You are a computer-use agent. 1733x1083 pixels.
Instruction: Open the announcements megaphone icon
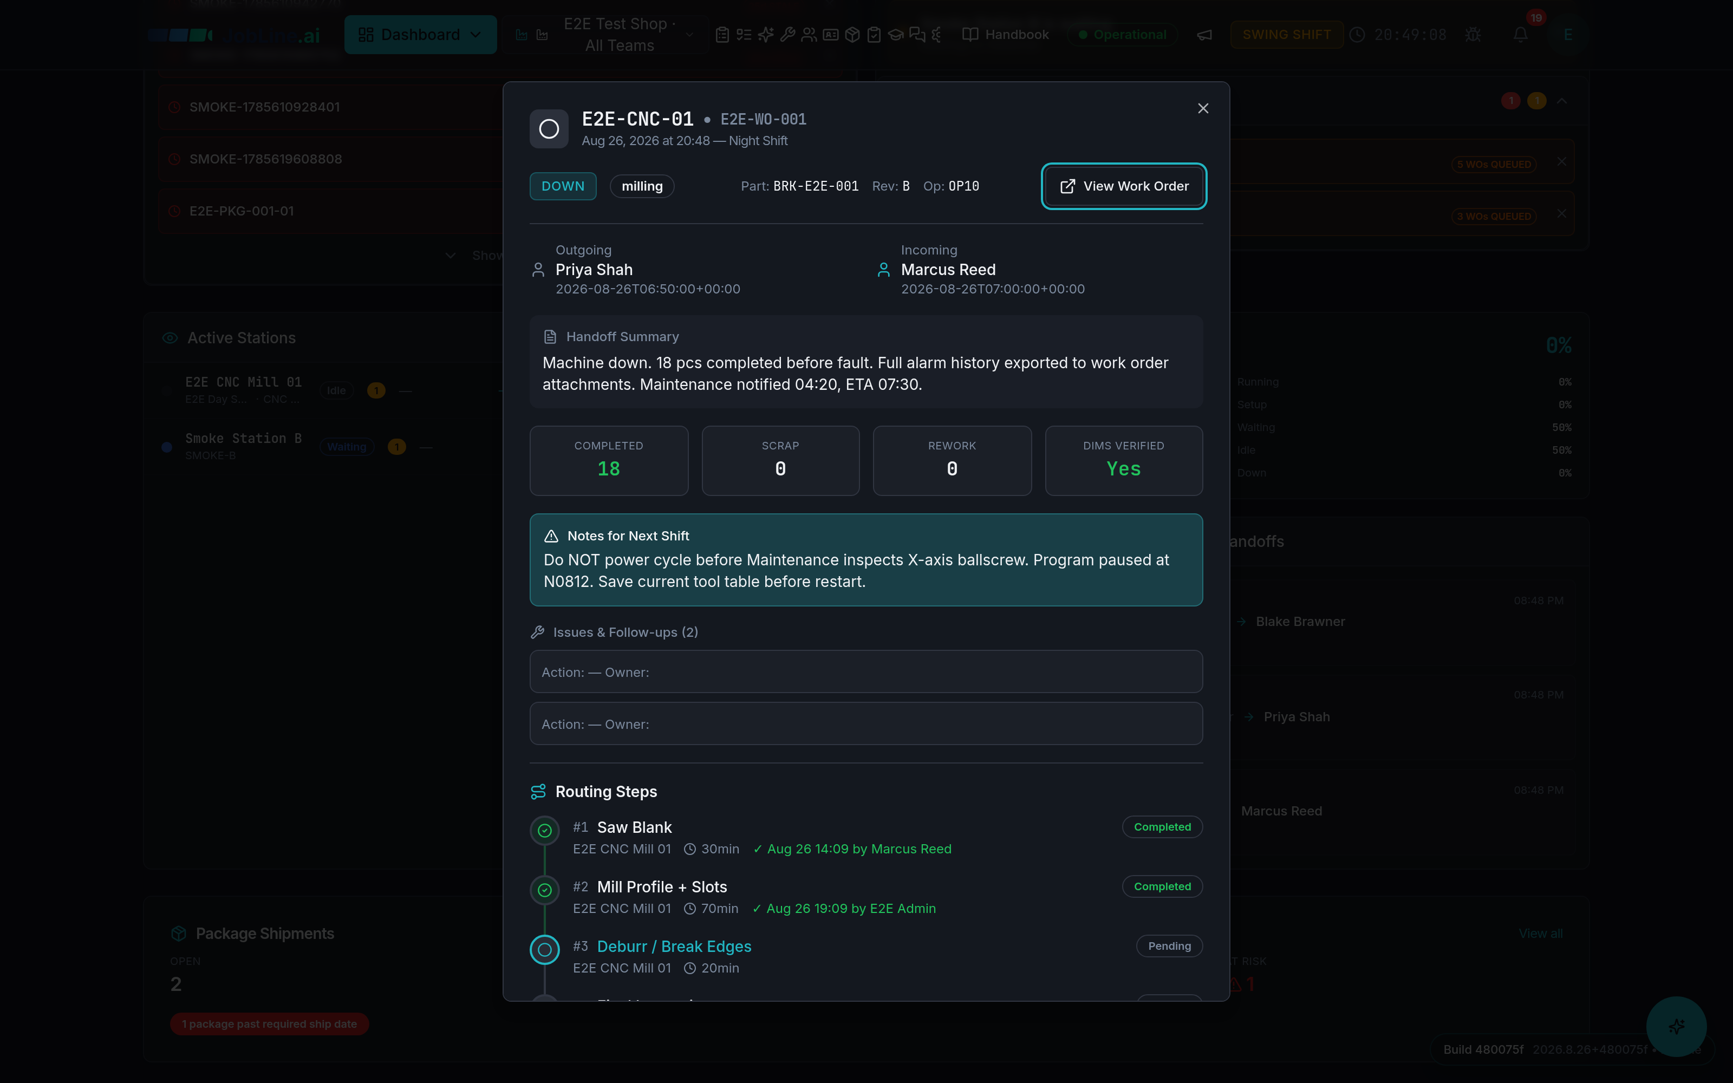pyautogui.click(x=1204, y=34)
